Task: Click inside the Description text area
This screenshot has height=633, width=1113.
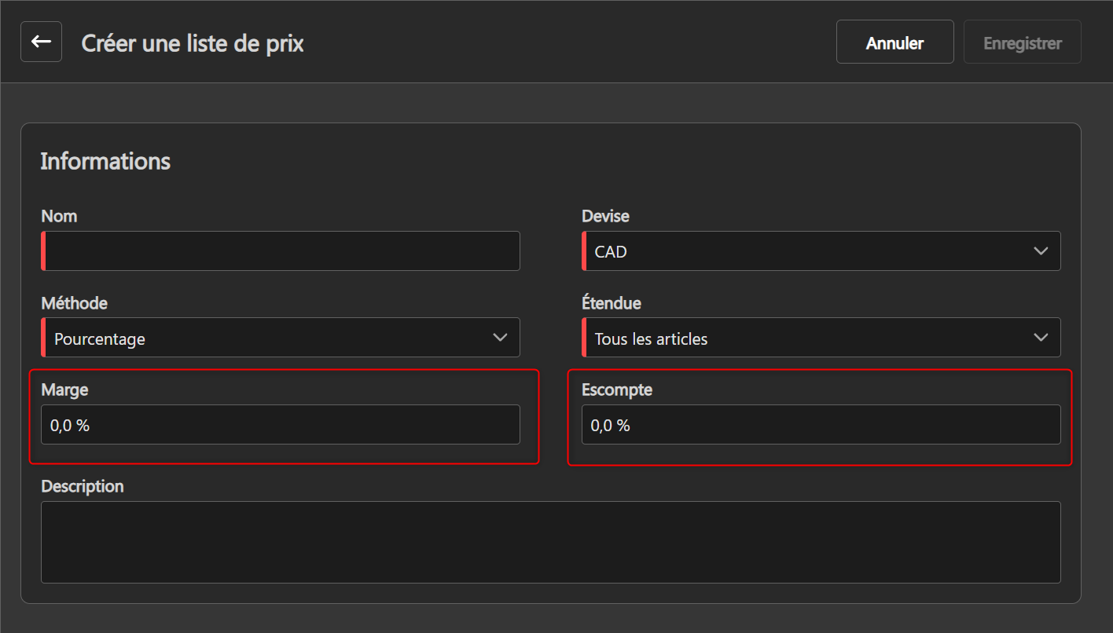Action: pyautogui.click(x=550, y=542)
